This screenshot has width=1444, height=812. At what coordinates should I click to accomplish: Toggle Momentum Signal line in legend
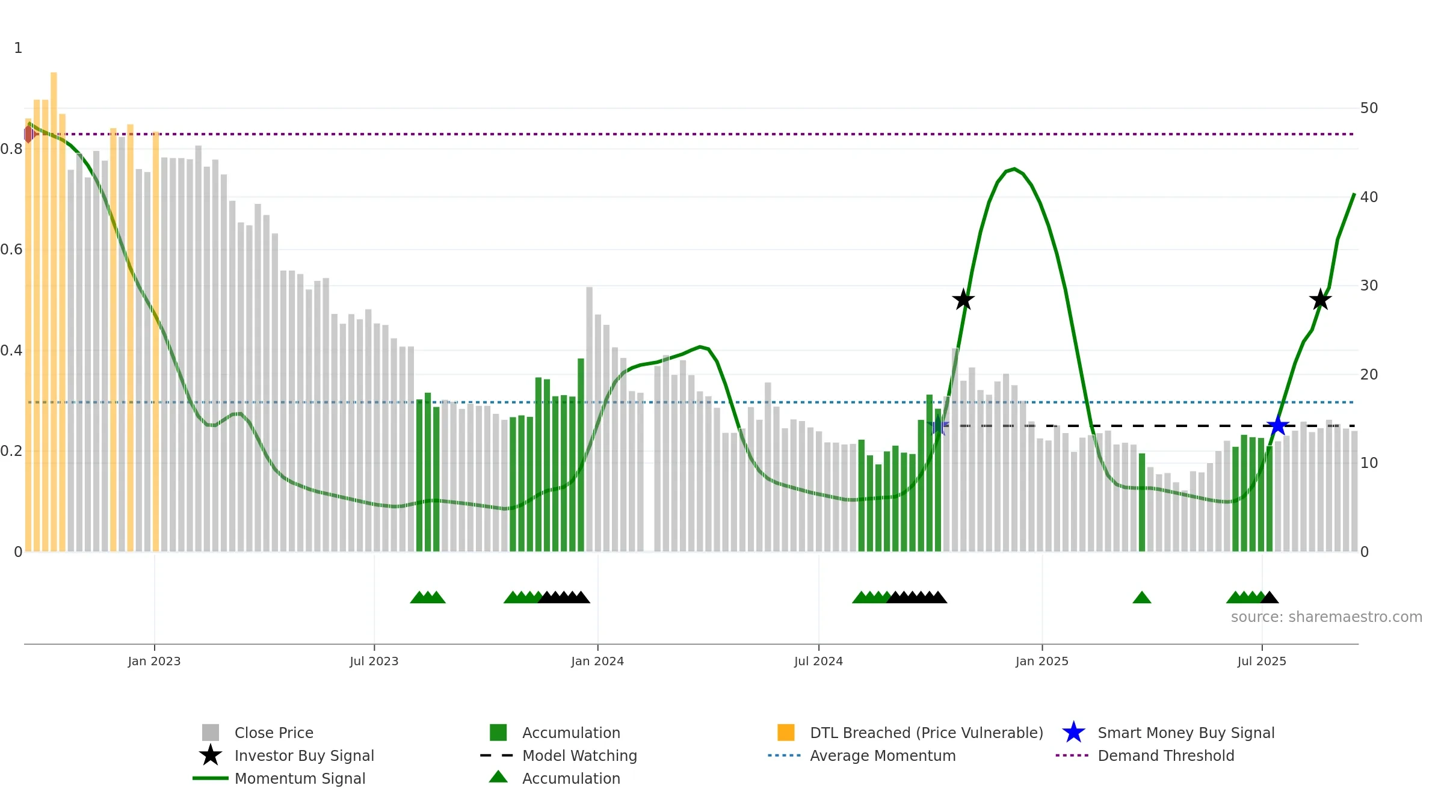pos(300,778)
